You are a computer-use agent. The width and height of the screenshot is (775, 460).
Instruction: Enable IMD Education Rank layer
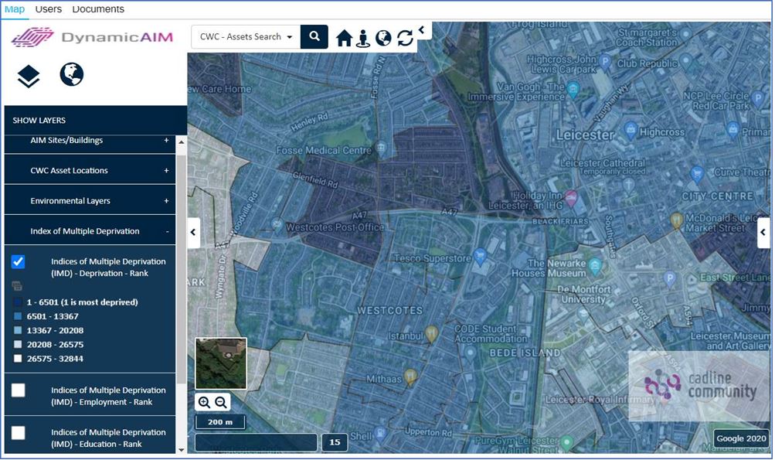tap(19, 433)
